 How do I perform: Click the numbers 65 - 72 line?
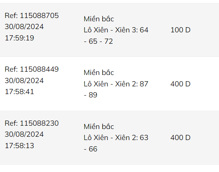[98, 42]
